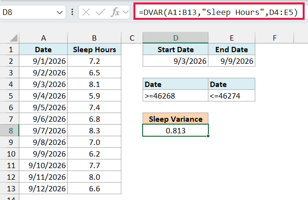Select the 'End Date' header cell
Viewport: 308px width, 200px height.
232,49
